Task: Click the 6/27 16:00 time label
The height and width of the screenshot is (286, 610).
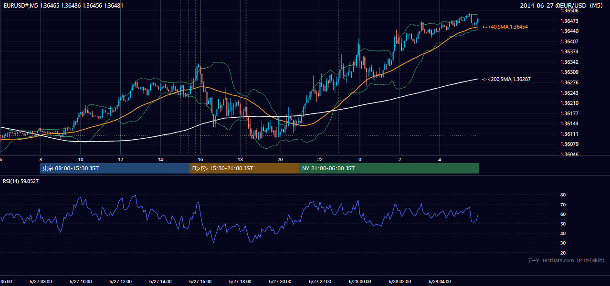Action: (x=200, y=281)
